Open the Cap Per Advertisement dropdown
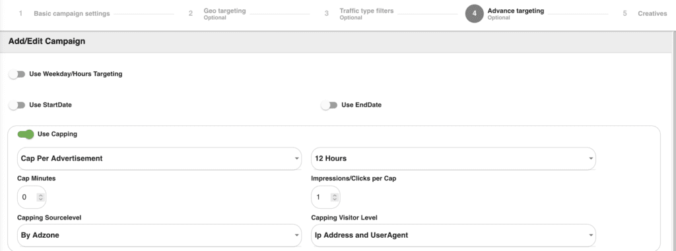This screenshot has height=251, width=676. pos(159,158)
